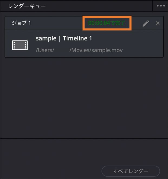Edit ジョブ 1 with the pencil icon
This screenshot has height=179, width=168.
click(146, 23)
